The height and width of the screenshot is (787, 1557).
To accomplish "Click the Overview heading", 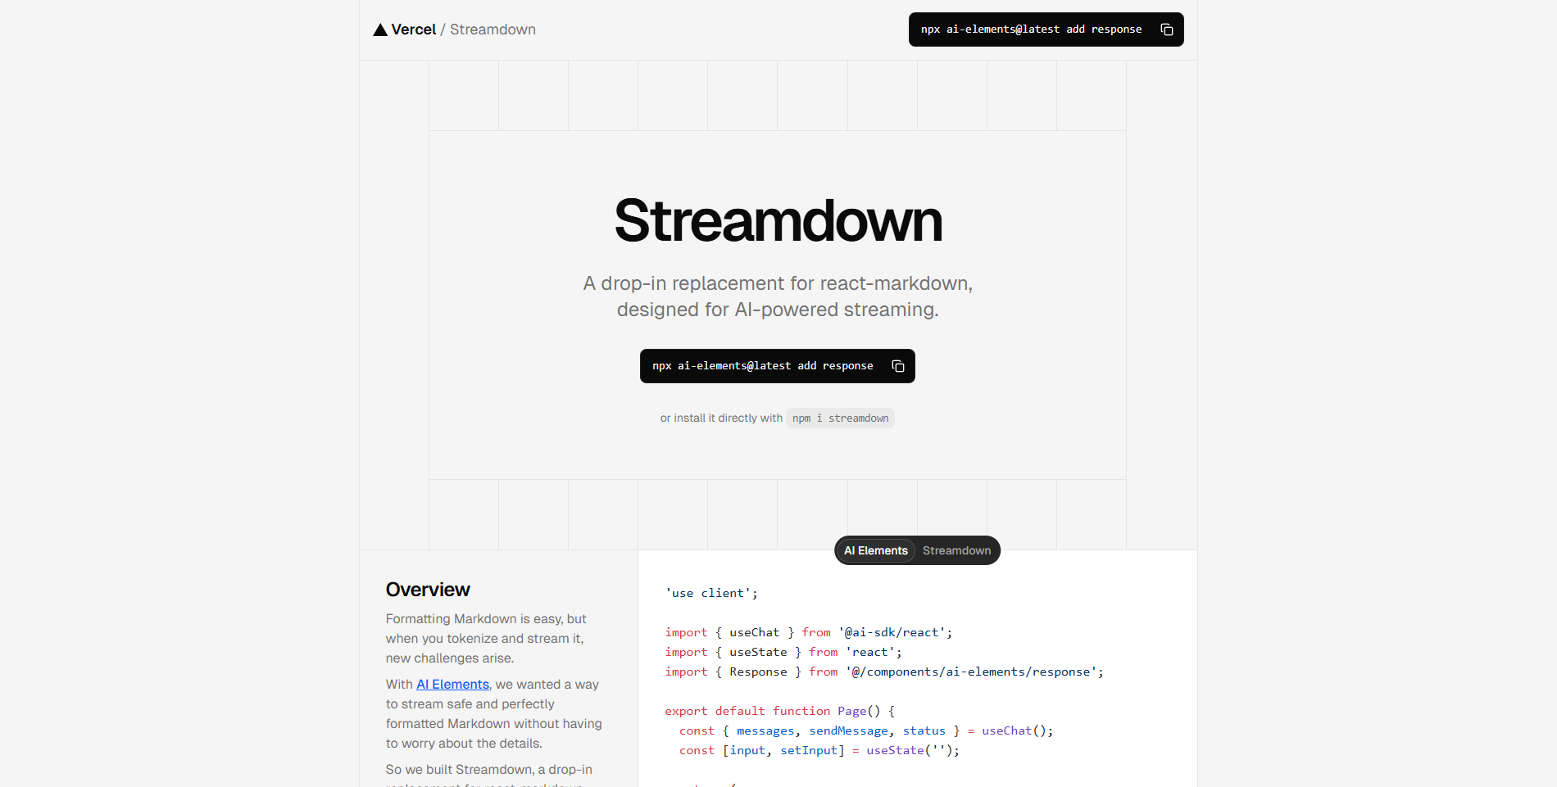I will [x=428, y=590].
